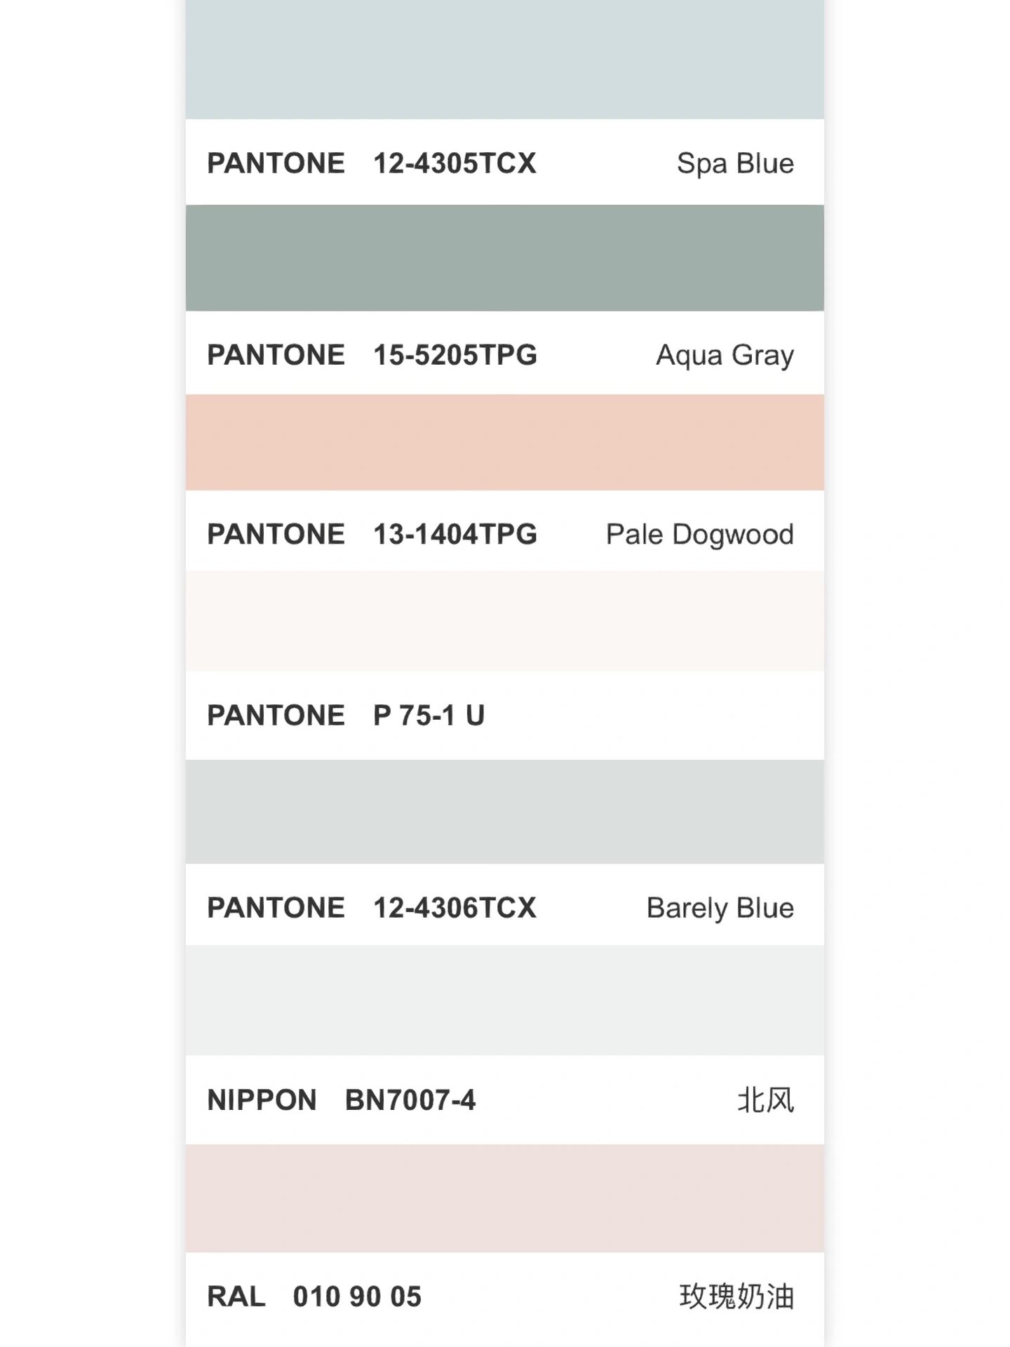Screen dimensions: 1010x1347
Task: Click the Pale Dogwood name label
Action: tap(699, 534)
